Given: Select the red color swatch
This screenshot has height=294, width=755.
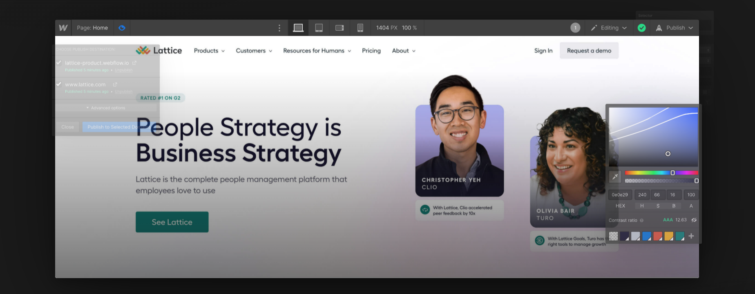Looking at the screenshot, I should point(657,236).
